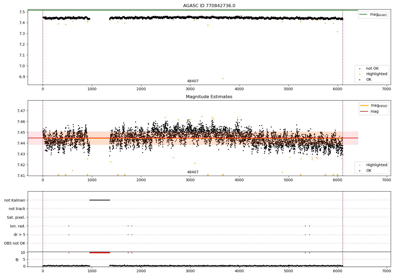Click the 'not track' row label
This screenshot has width=396, height=277.
tap(17, 209)
